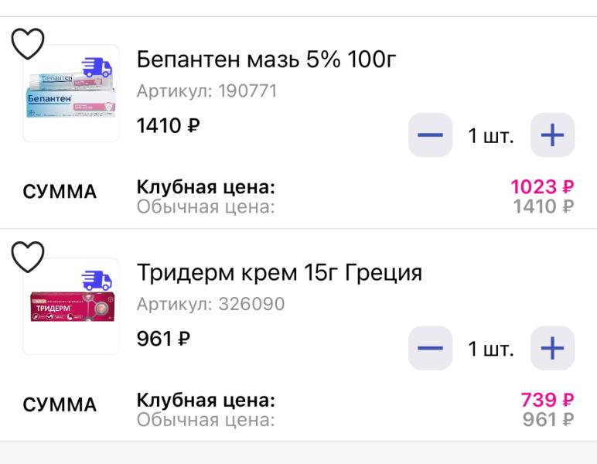This screenshot has height=464, width=597.
Task: Increase Тридерм quantity with plus button
Action: coord(552,348)
